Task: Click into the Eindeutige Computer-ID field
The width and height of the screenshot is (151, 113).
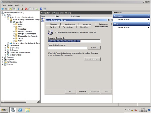Action: click(x=74, y=41)
